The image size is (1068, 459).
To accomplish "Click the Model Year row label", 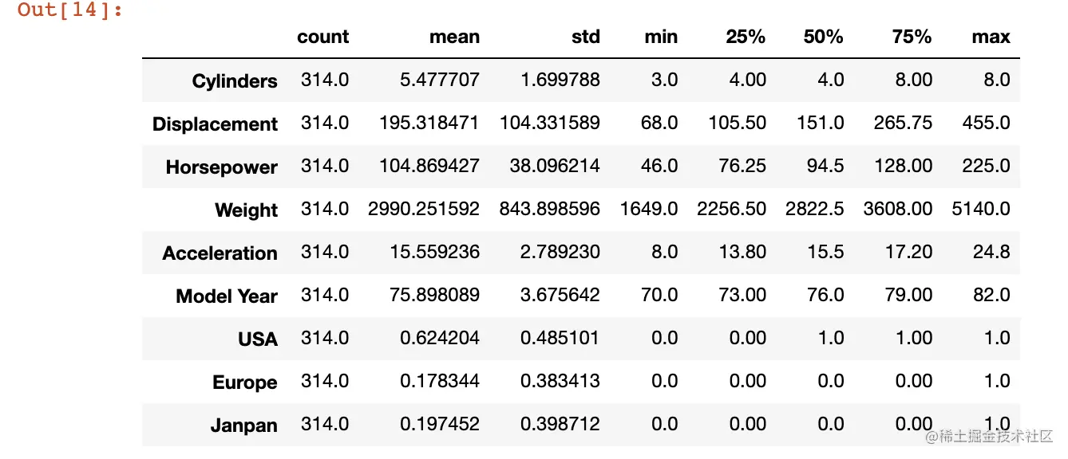I will pyautogui.click(x=227, y=296).
